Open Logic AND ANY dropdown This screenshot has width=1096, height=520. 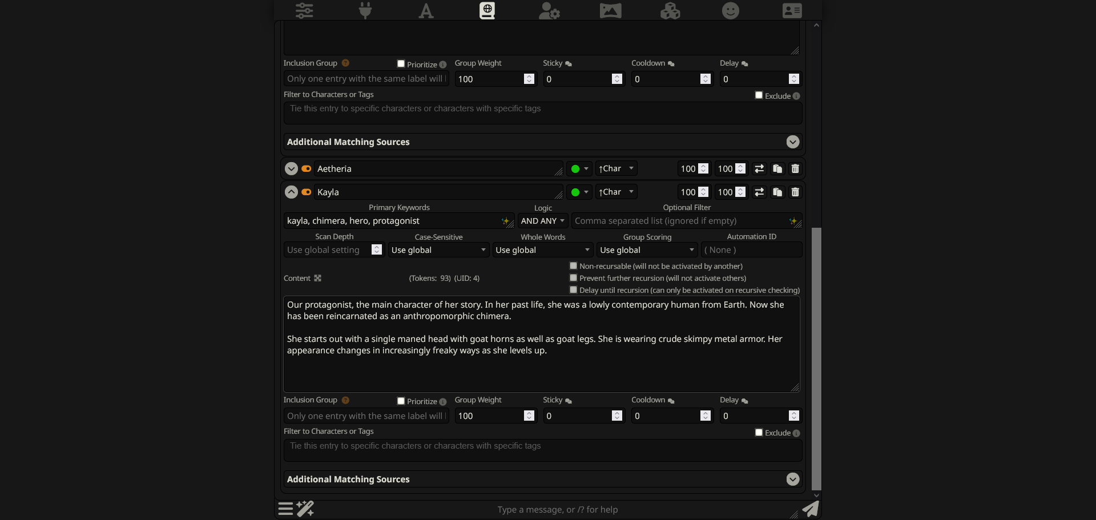pyautogui.click(x=543, y=221)
